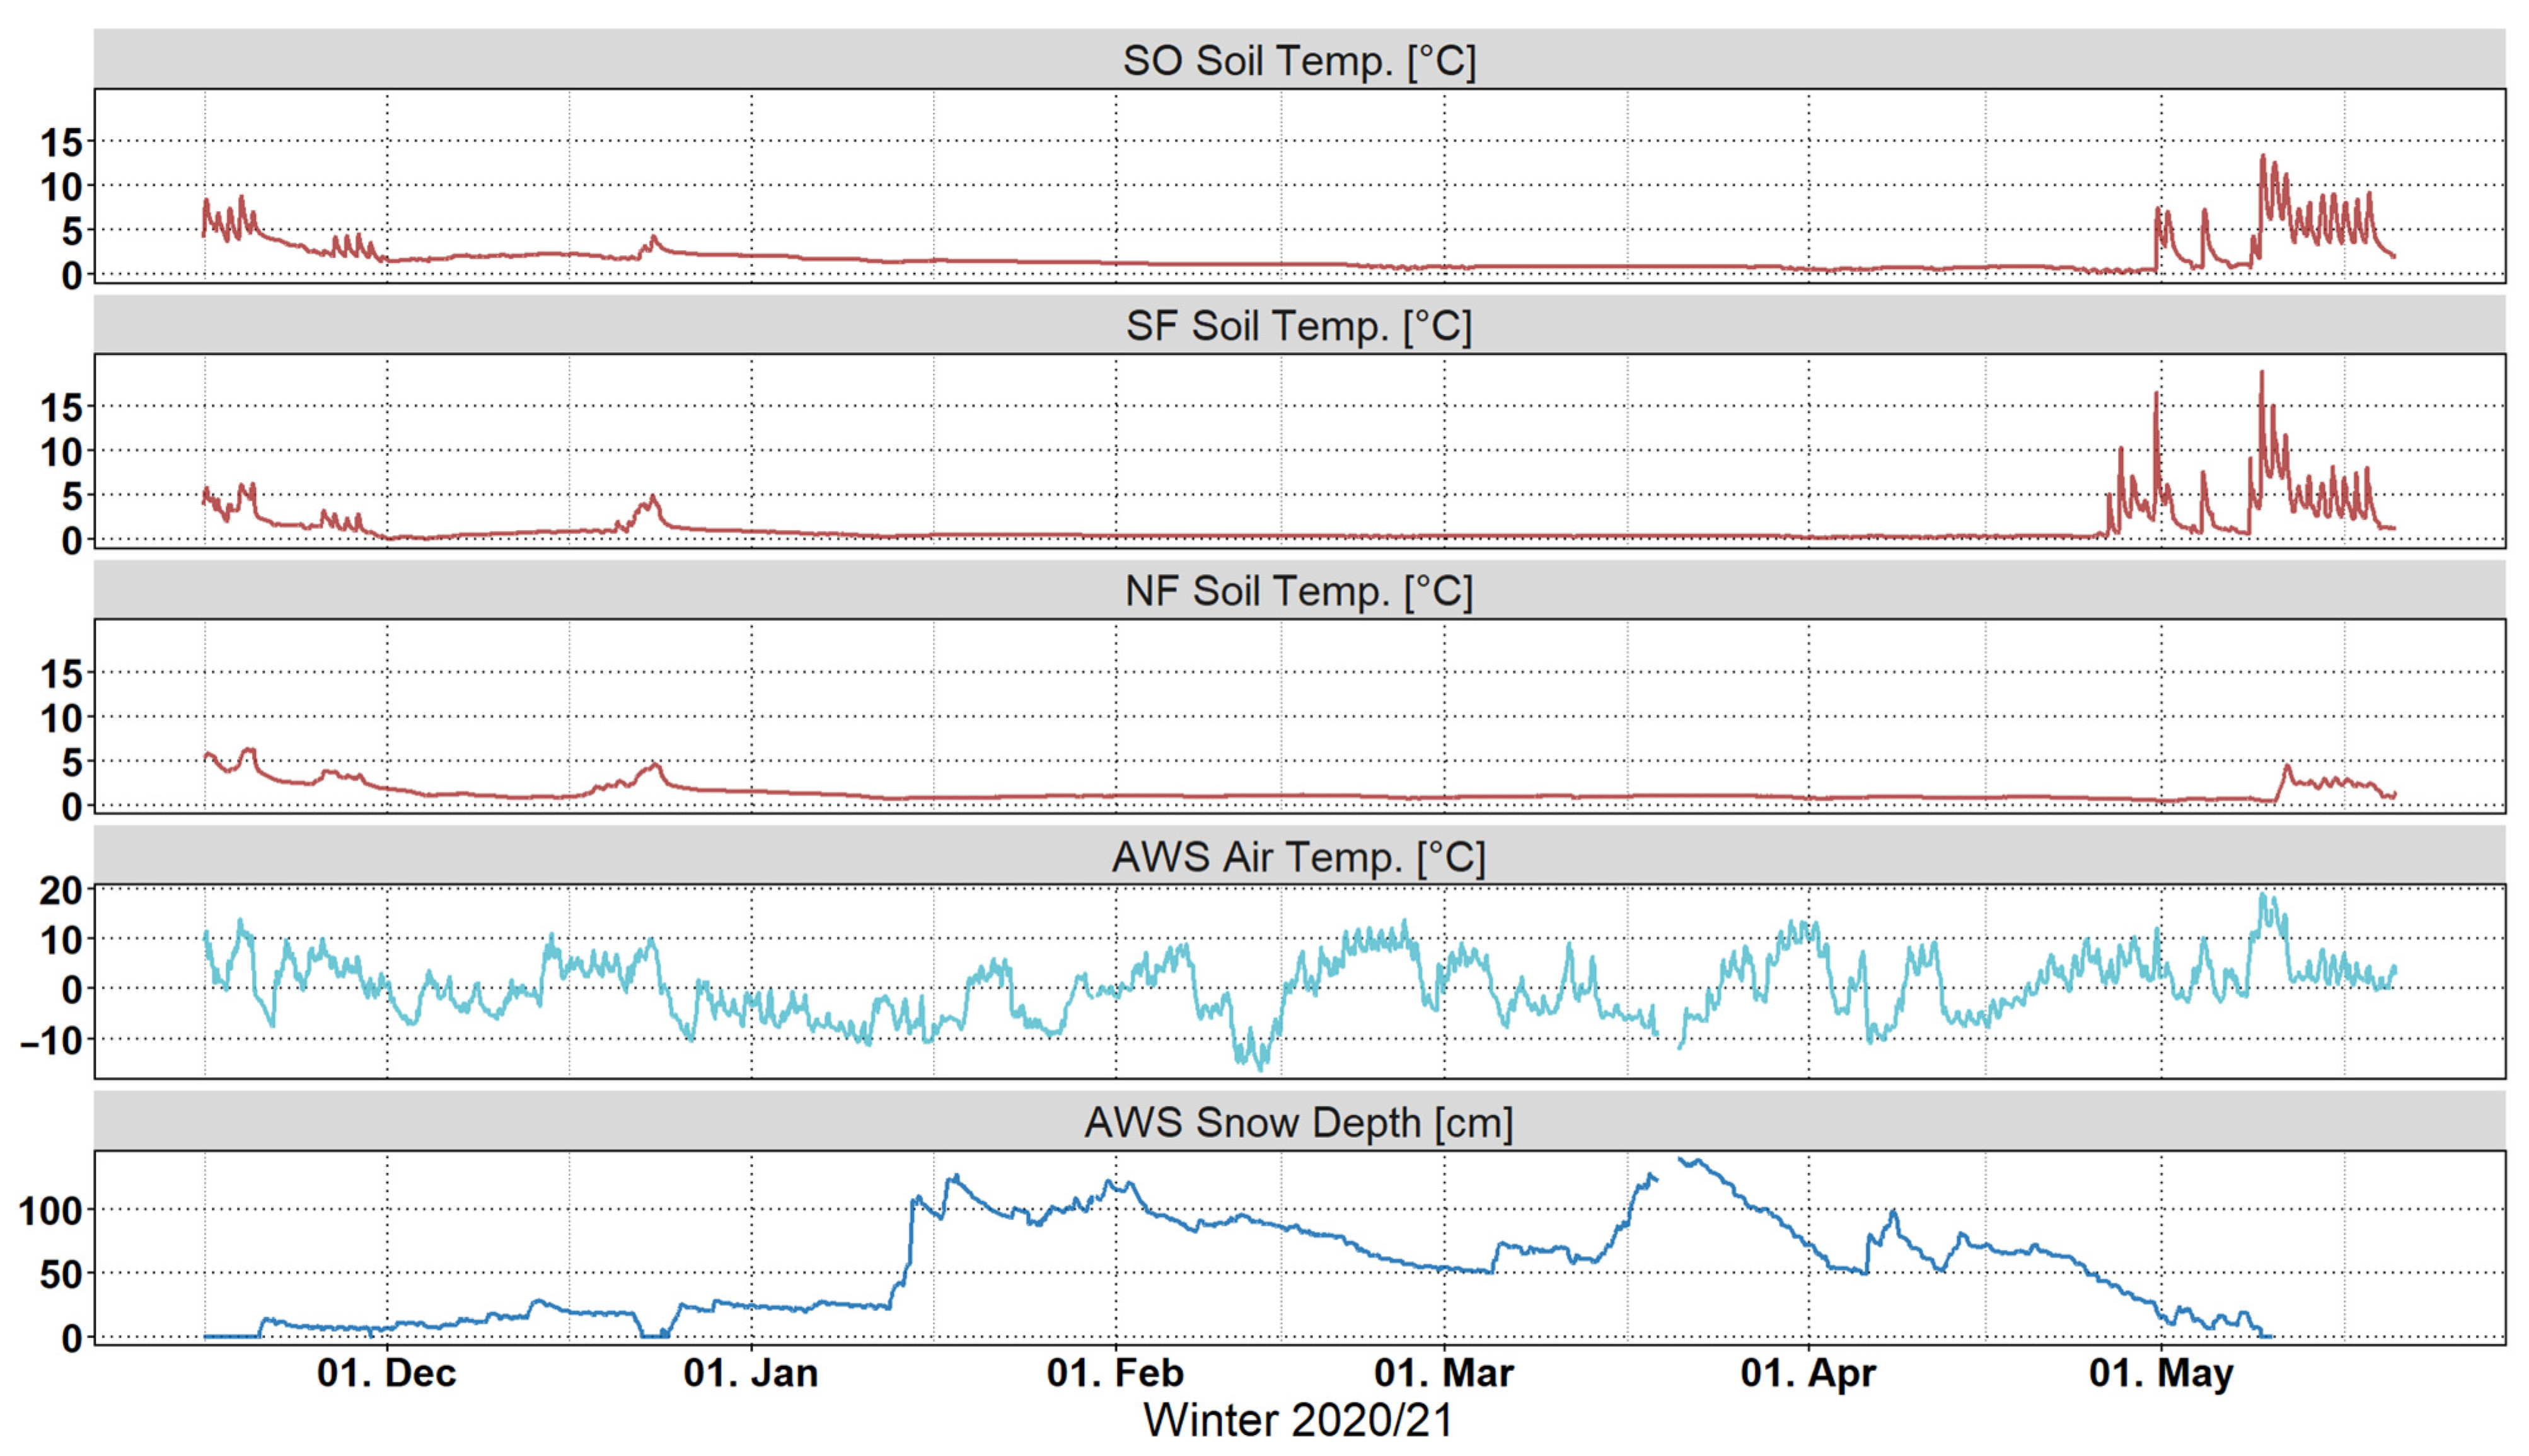Click the '01. May' x-axis label
This screenshot has height=1456, width=2529.
click(x=2161, y=1373)
